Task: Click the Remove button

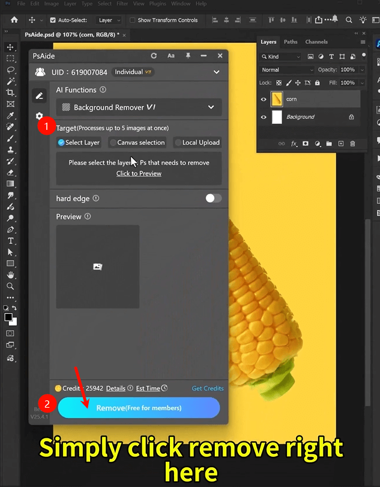Action: 139,408
